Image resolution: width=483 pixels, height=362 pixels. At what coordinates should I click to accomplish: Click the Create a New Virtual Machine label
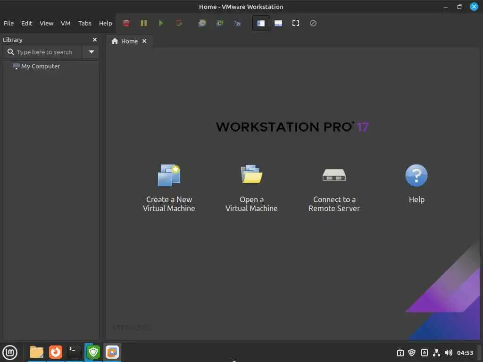(x=169, y=204)
